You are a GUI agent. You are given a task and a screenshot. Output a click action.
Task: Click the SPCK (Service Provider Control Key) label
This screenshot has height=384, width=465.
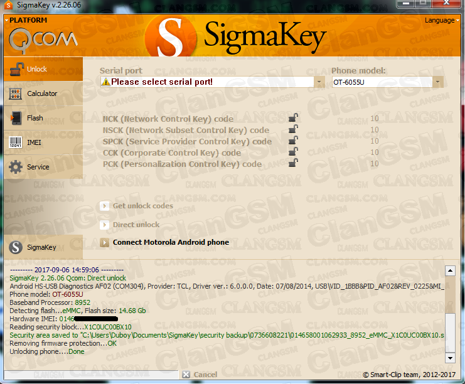tap(187, 141)
